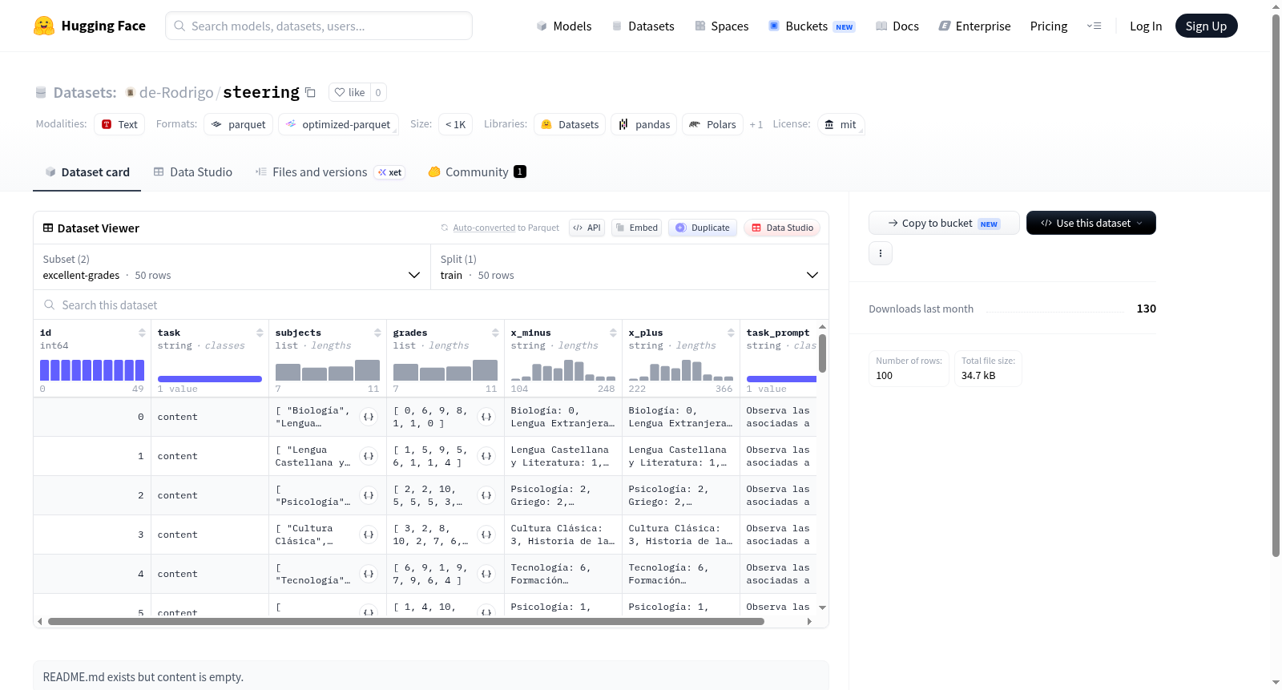Copy dataset name with the copy icon
This screenshot has width=1282, height=690.
click(310, 92)
